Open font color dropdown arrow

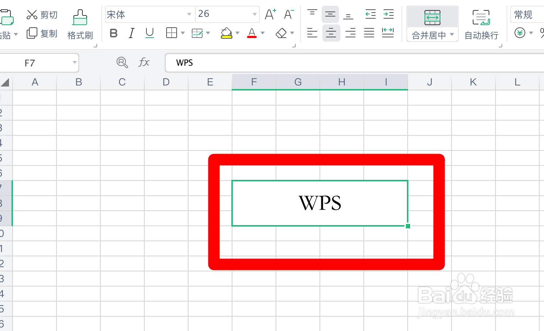(x=263, y=33)
